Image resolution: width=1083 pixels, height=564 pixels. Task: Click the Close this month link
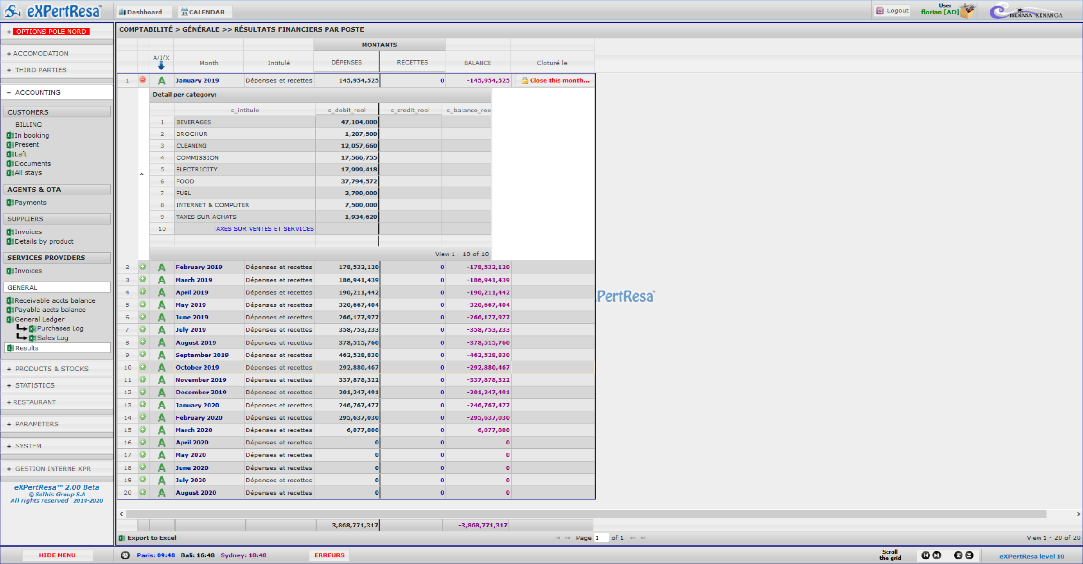point(559,80)
